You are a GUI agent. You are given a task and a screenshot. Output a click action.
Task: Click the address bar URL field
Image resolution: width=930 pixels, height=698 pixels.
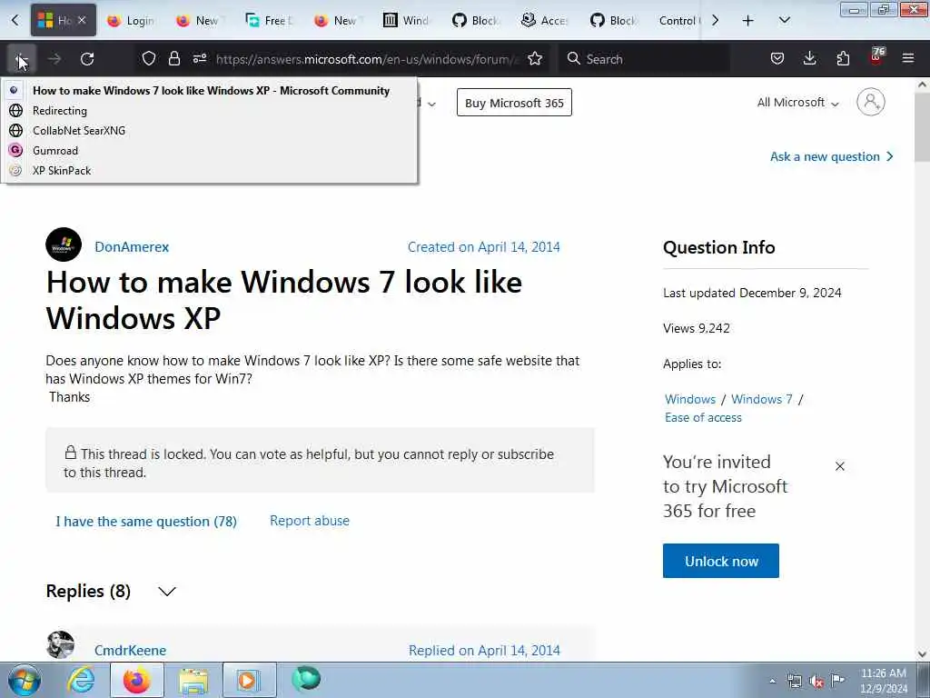367,59
